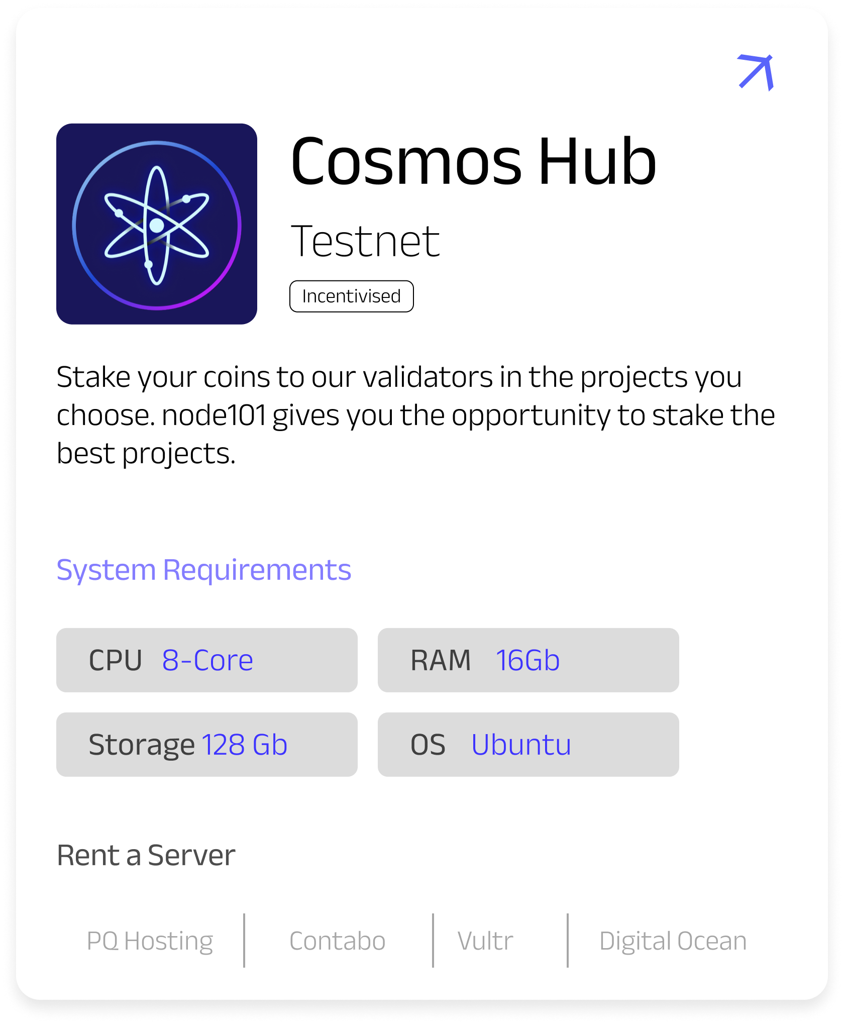Click the staking description paragraph
Image resolution: width=844 pixels, height=1024 pixels.
pos(415,415)
